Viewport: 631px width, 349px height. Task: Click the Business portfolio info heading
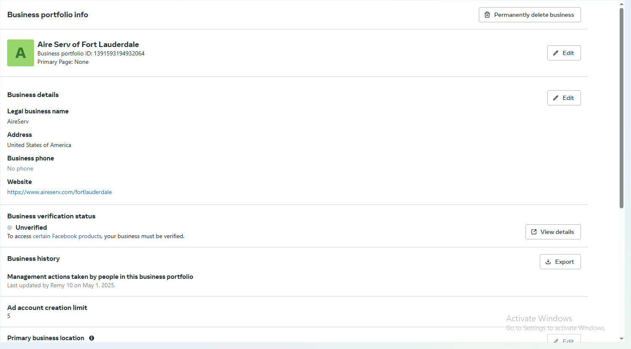click(x=48, y=15)
